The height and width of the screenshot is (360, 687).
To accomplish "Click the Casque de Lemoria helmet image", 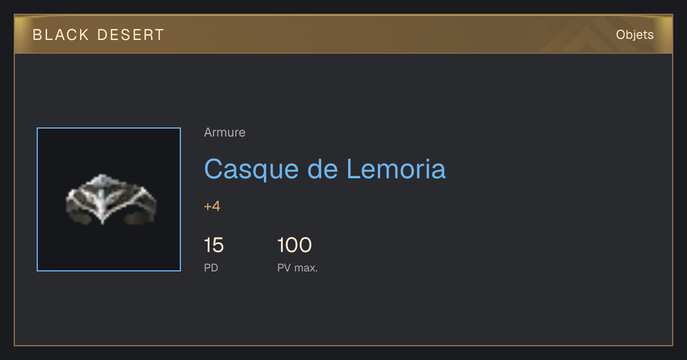I will tap(109, 199).
